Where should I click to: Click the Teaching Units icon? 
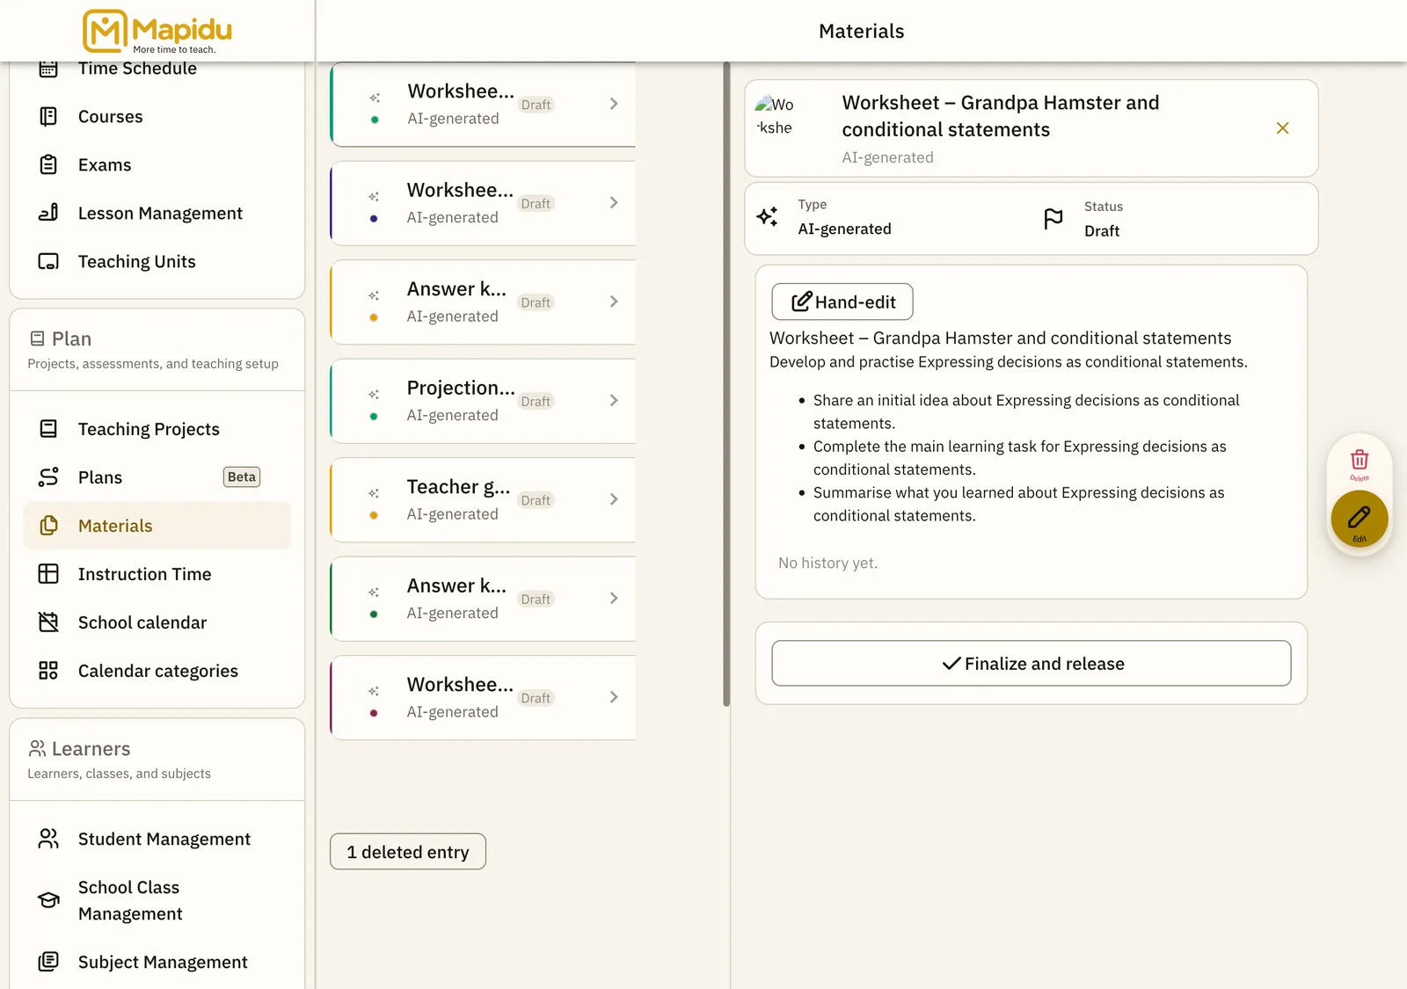(x=48, y=261)
